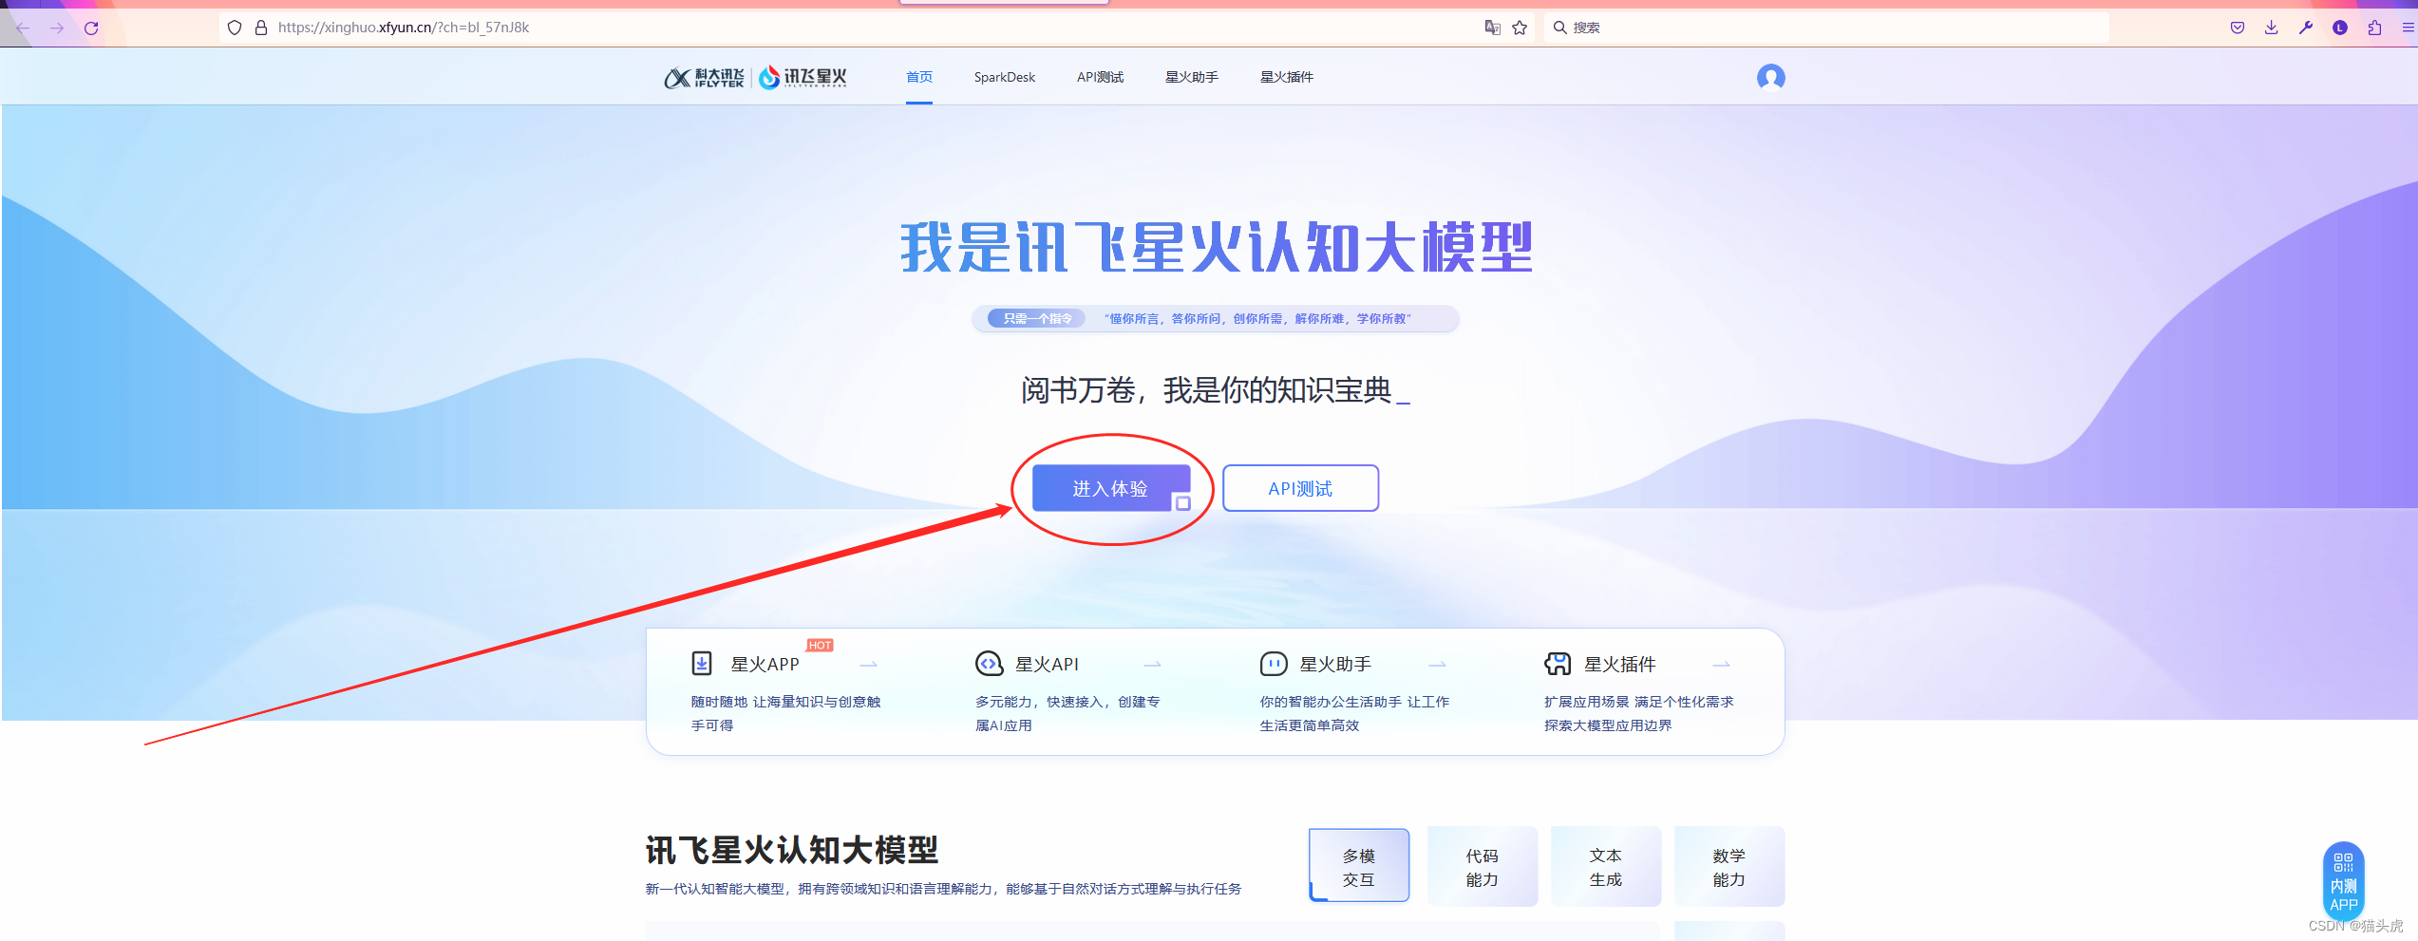The width and height of the screenshot is (2418, 941).
Task: Select the 数学能力 capability tab
Action: [1729, 866]
